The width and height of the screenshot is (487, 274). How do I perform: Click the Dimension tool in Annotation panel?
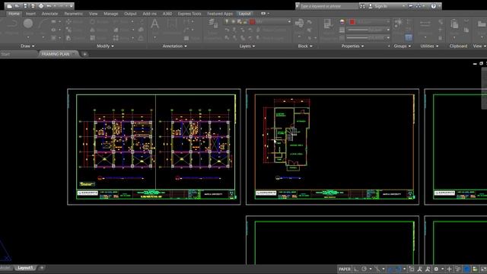point(172,24)
